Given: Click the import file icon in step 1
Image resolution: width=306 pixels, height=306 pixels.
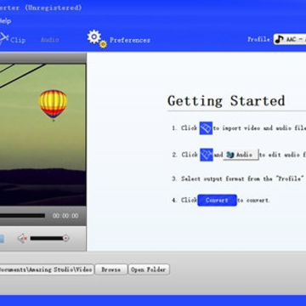Looking at the screenshot, I should point(206,128).
